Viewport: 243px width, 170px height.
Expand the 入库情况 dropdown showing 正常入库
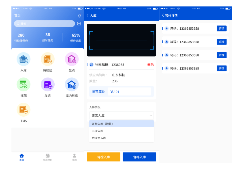121,115
